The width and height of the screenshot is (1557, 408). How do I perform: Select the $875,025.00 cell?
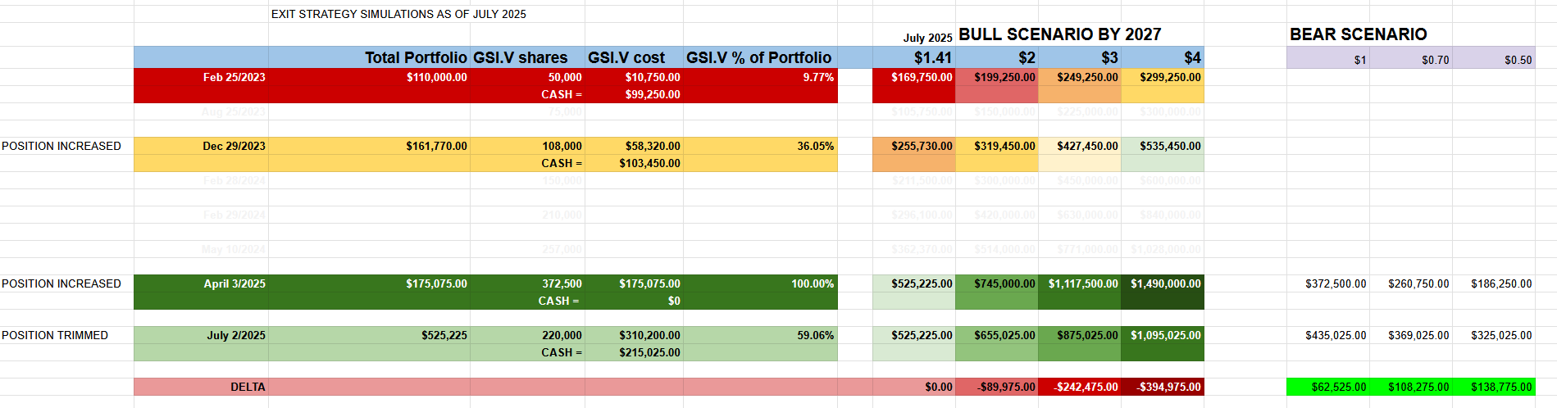[x=1080, y=335]
